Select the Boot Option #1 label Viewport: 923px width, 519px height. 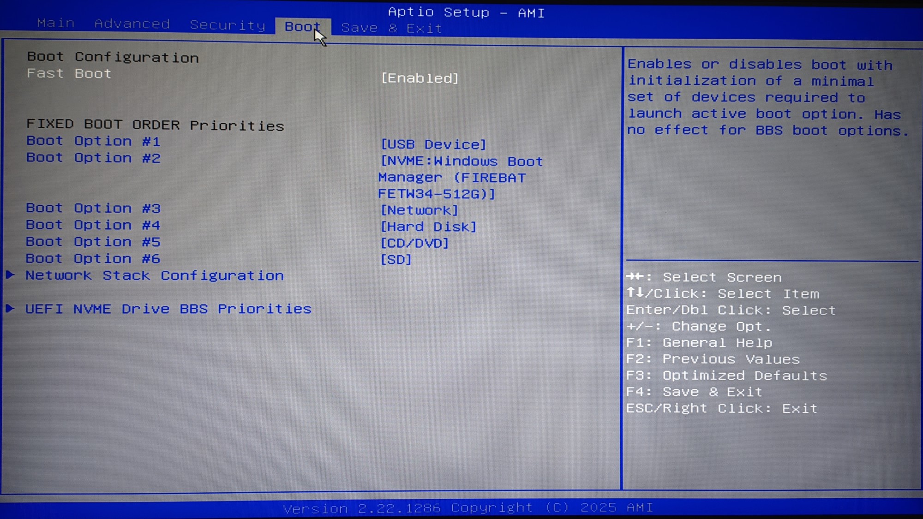(93, 141)
